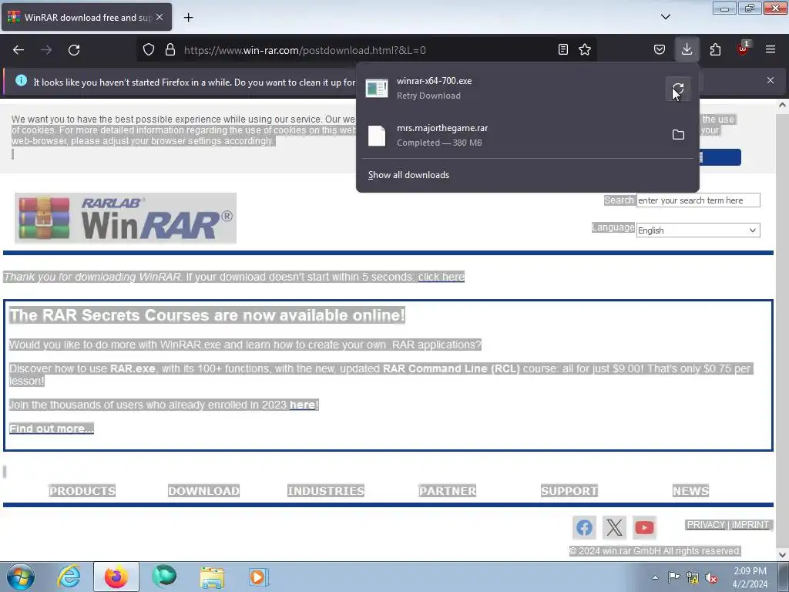Open the 'here' enrollment link
789x592 pixels.
(302, 405)
